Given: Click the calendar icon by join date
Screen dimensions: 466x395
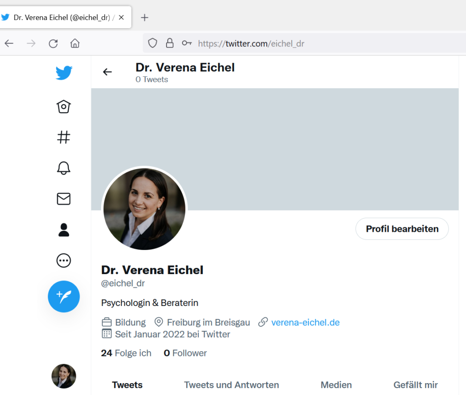Looking at the screenshot, I should pos(106,334).
